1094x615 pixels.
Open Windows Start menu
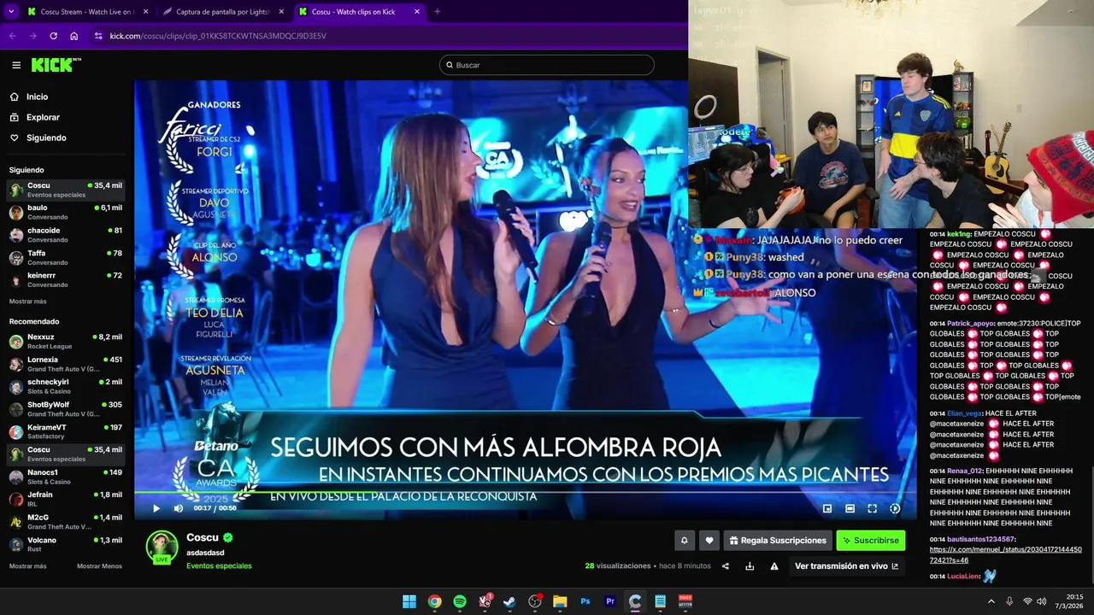click(x=409, y=601)
